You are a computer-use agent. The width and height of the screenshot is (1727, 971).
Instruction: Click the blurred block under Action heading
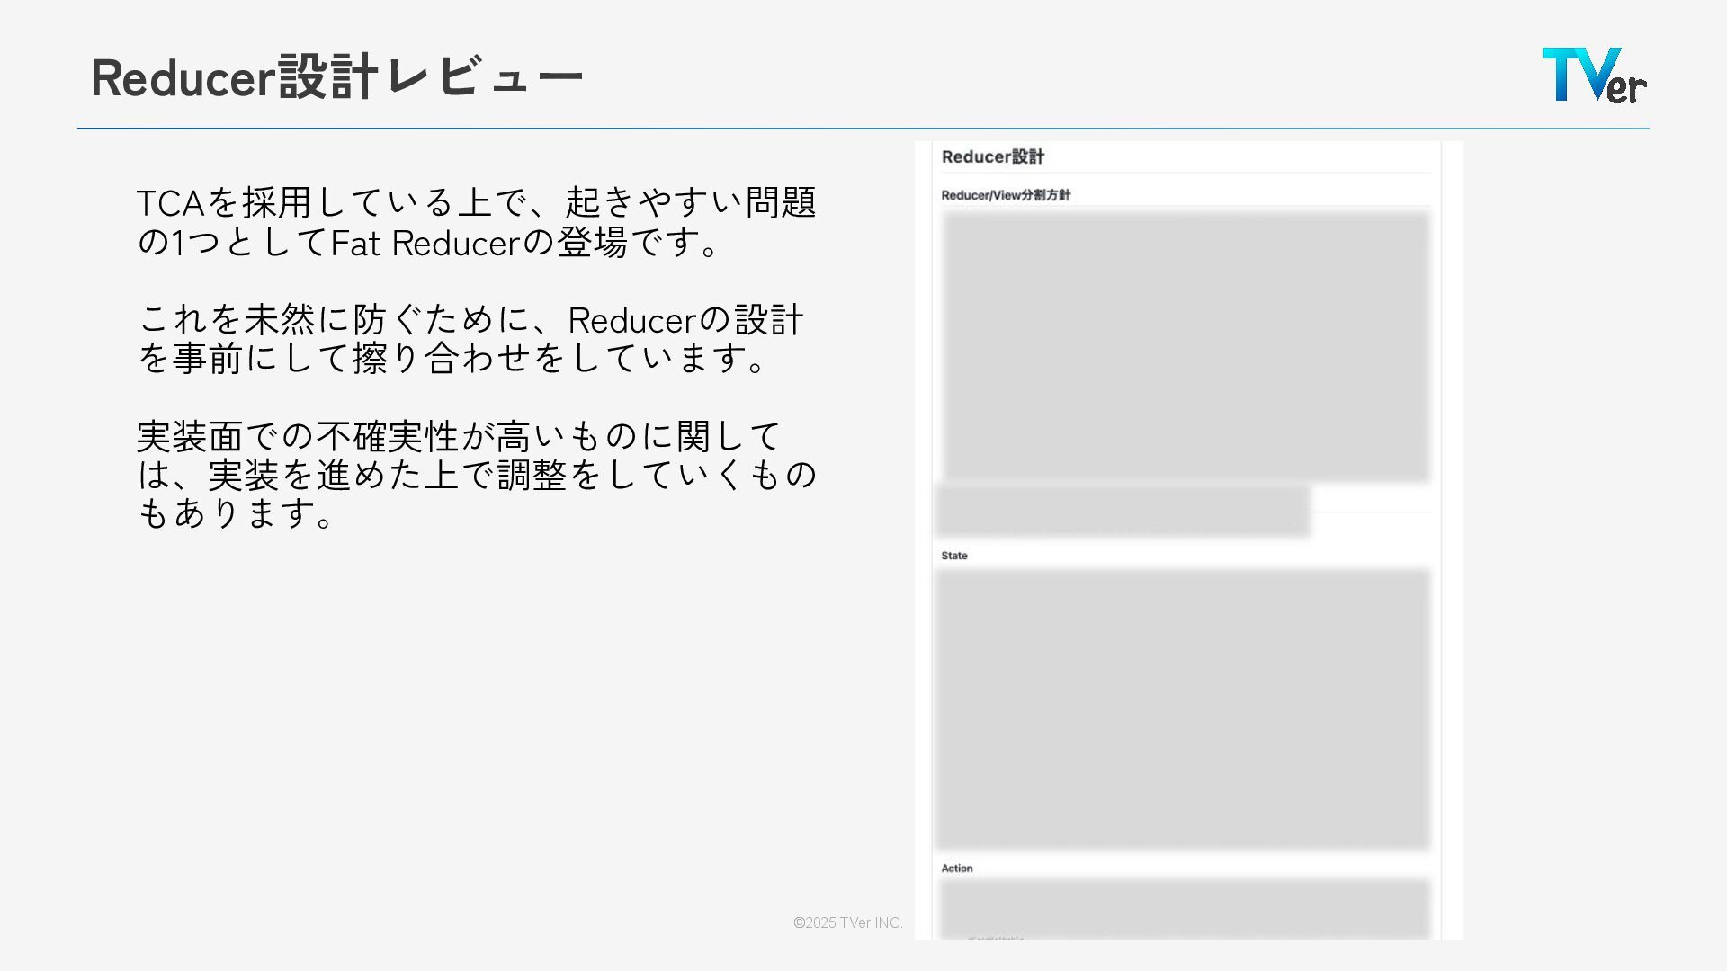click(1185, 906)
